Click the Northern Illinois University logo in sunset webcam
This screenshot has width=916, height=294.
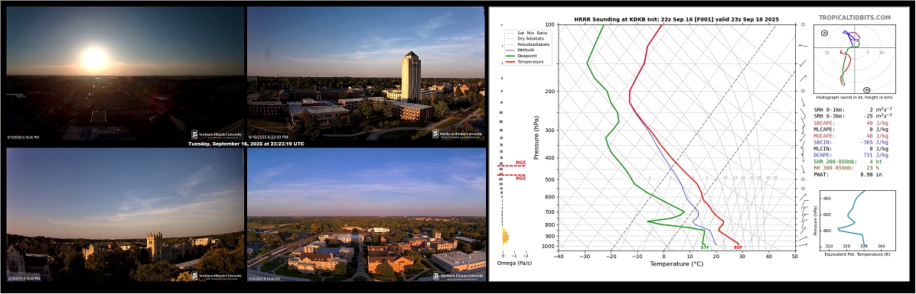pos(216,134)
